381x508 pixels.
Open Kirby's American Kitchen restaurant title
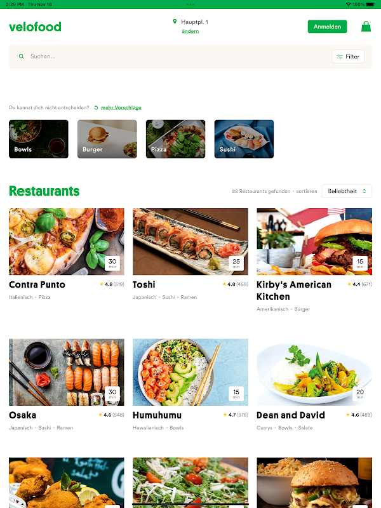(294, 290)
